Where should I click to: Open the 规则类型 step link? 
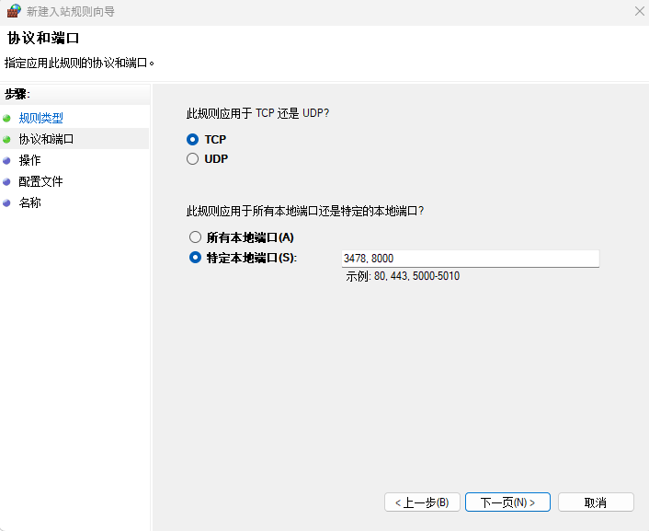click(41, 118)
